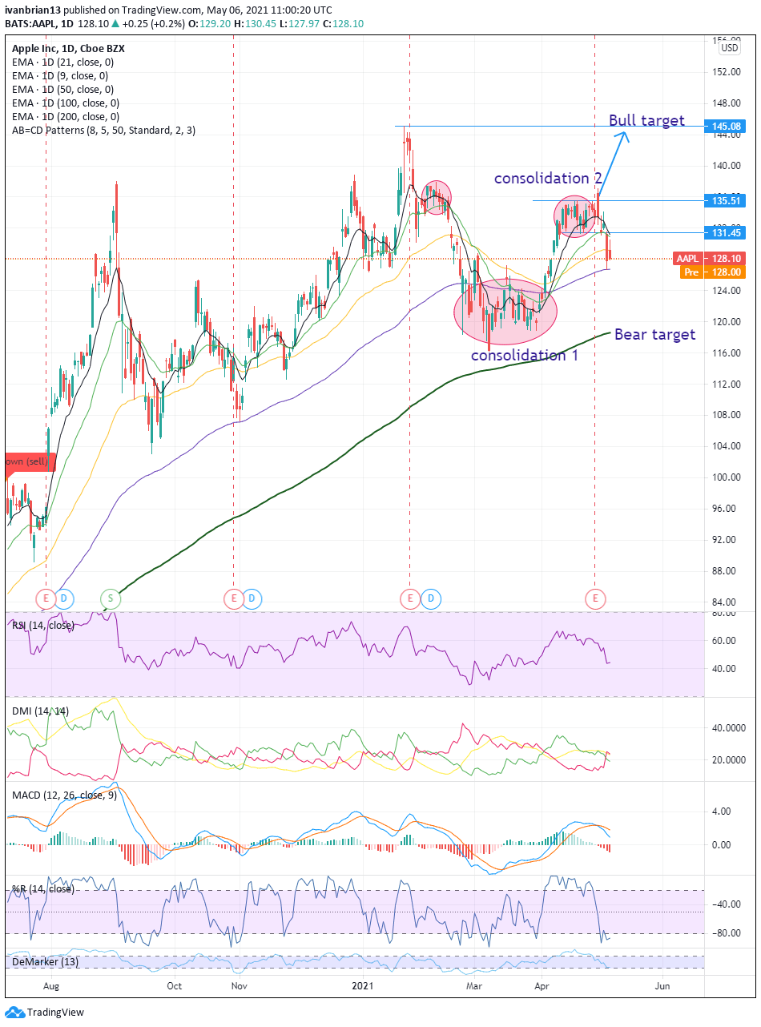The image size is (761, 1027).
Task: Click the earnings E marker near the Nov label
Action: pyautogui.click(x=233, y=598)
